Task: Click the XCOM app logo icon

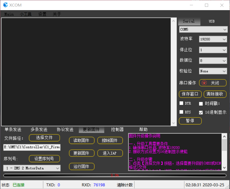Action: click(x=5, y=5)
